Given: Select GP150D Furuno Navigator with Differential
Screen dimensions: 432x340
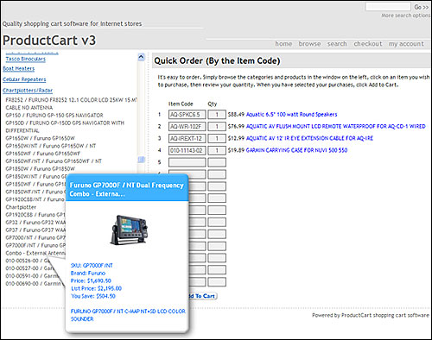Looking at the screenshot, I should (x=65, y=127).
